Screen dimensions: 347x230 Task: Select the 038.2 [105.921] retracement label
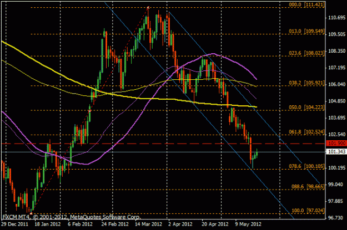click(307, 83)
